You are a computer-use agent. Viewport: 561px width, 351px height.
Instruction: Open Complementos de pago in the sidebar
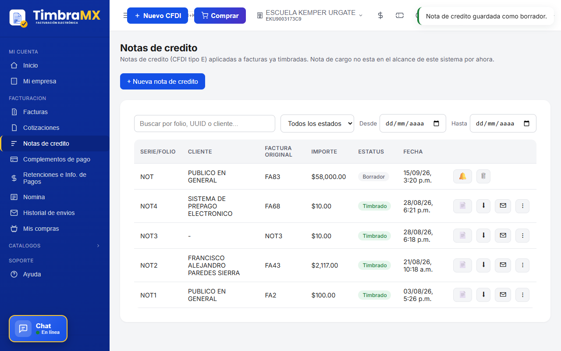pos(55,159)
